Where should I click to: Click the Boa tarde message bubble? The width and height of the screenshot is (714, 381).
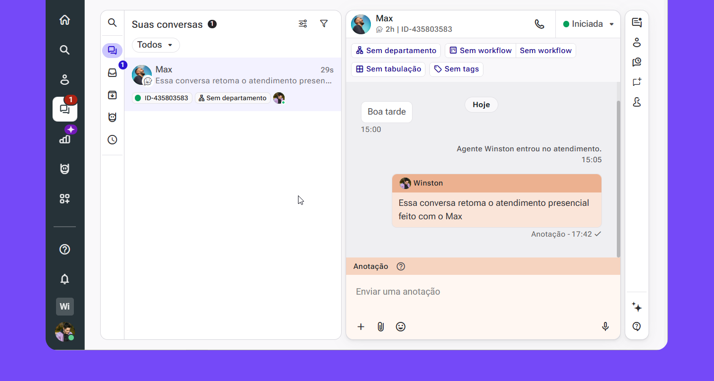tap(387, 112)
